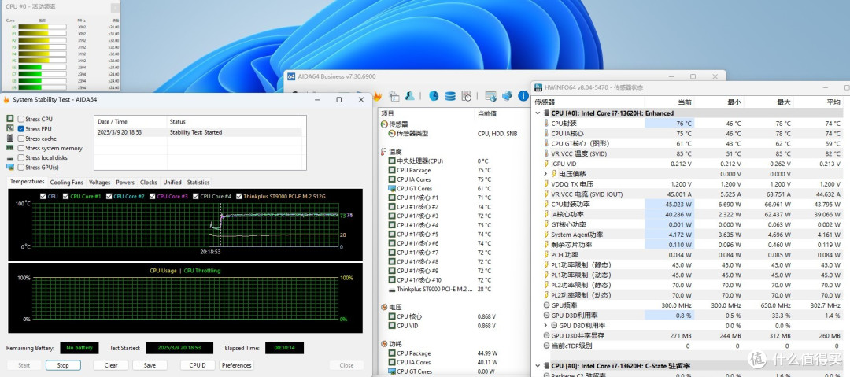The height and width of the screenshot is (377, 850).
Task: Enable the Stress CPU checkbox
Action: (x=20, y=119)
